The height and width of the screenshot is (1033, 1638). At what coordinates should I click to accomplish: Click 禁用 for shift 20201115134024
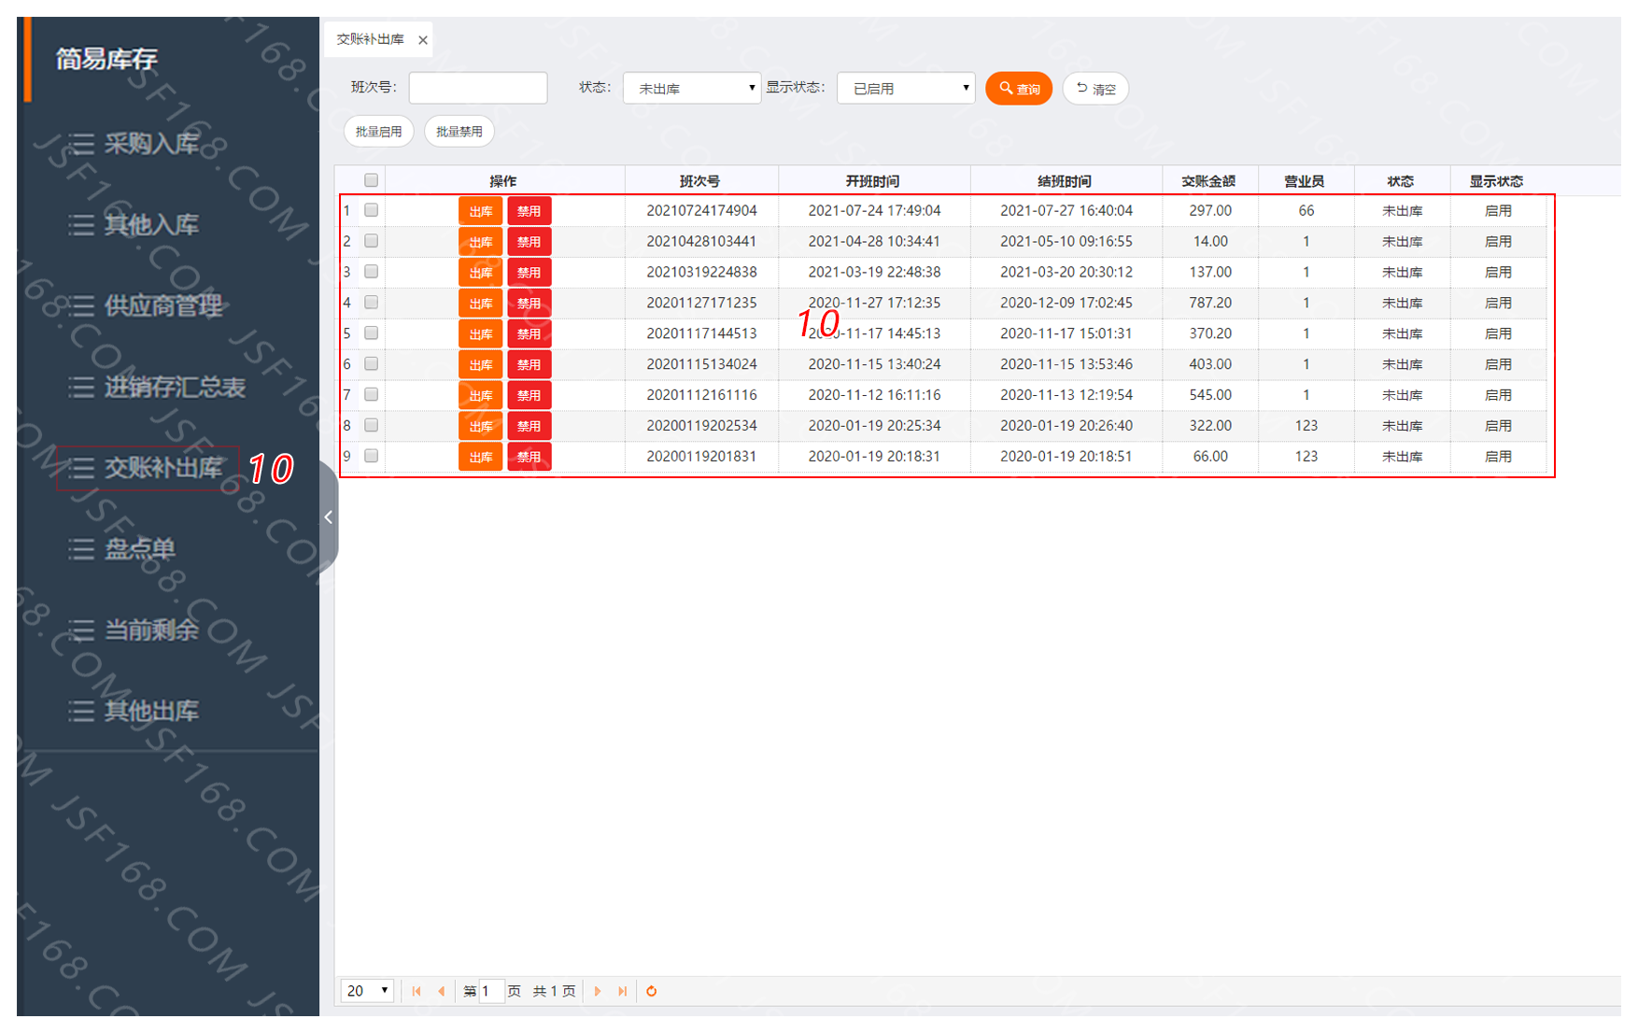point(530,364)
